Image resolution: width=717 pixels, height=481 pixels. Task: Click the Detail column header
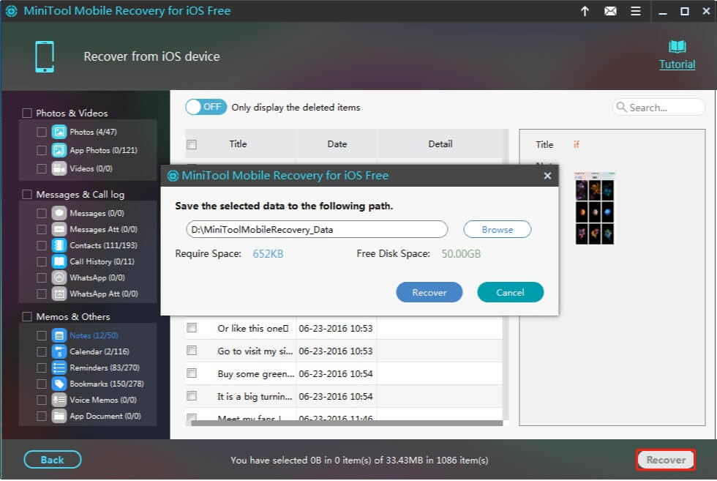[x=440, y=144]
